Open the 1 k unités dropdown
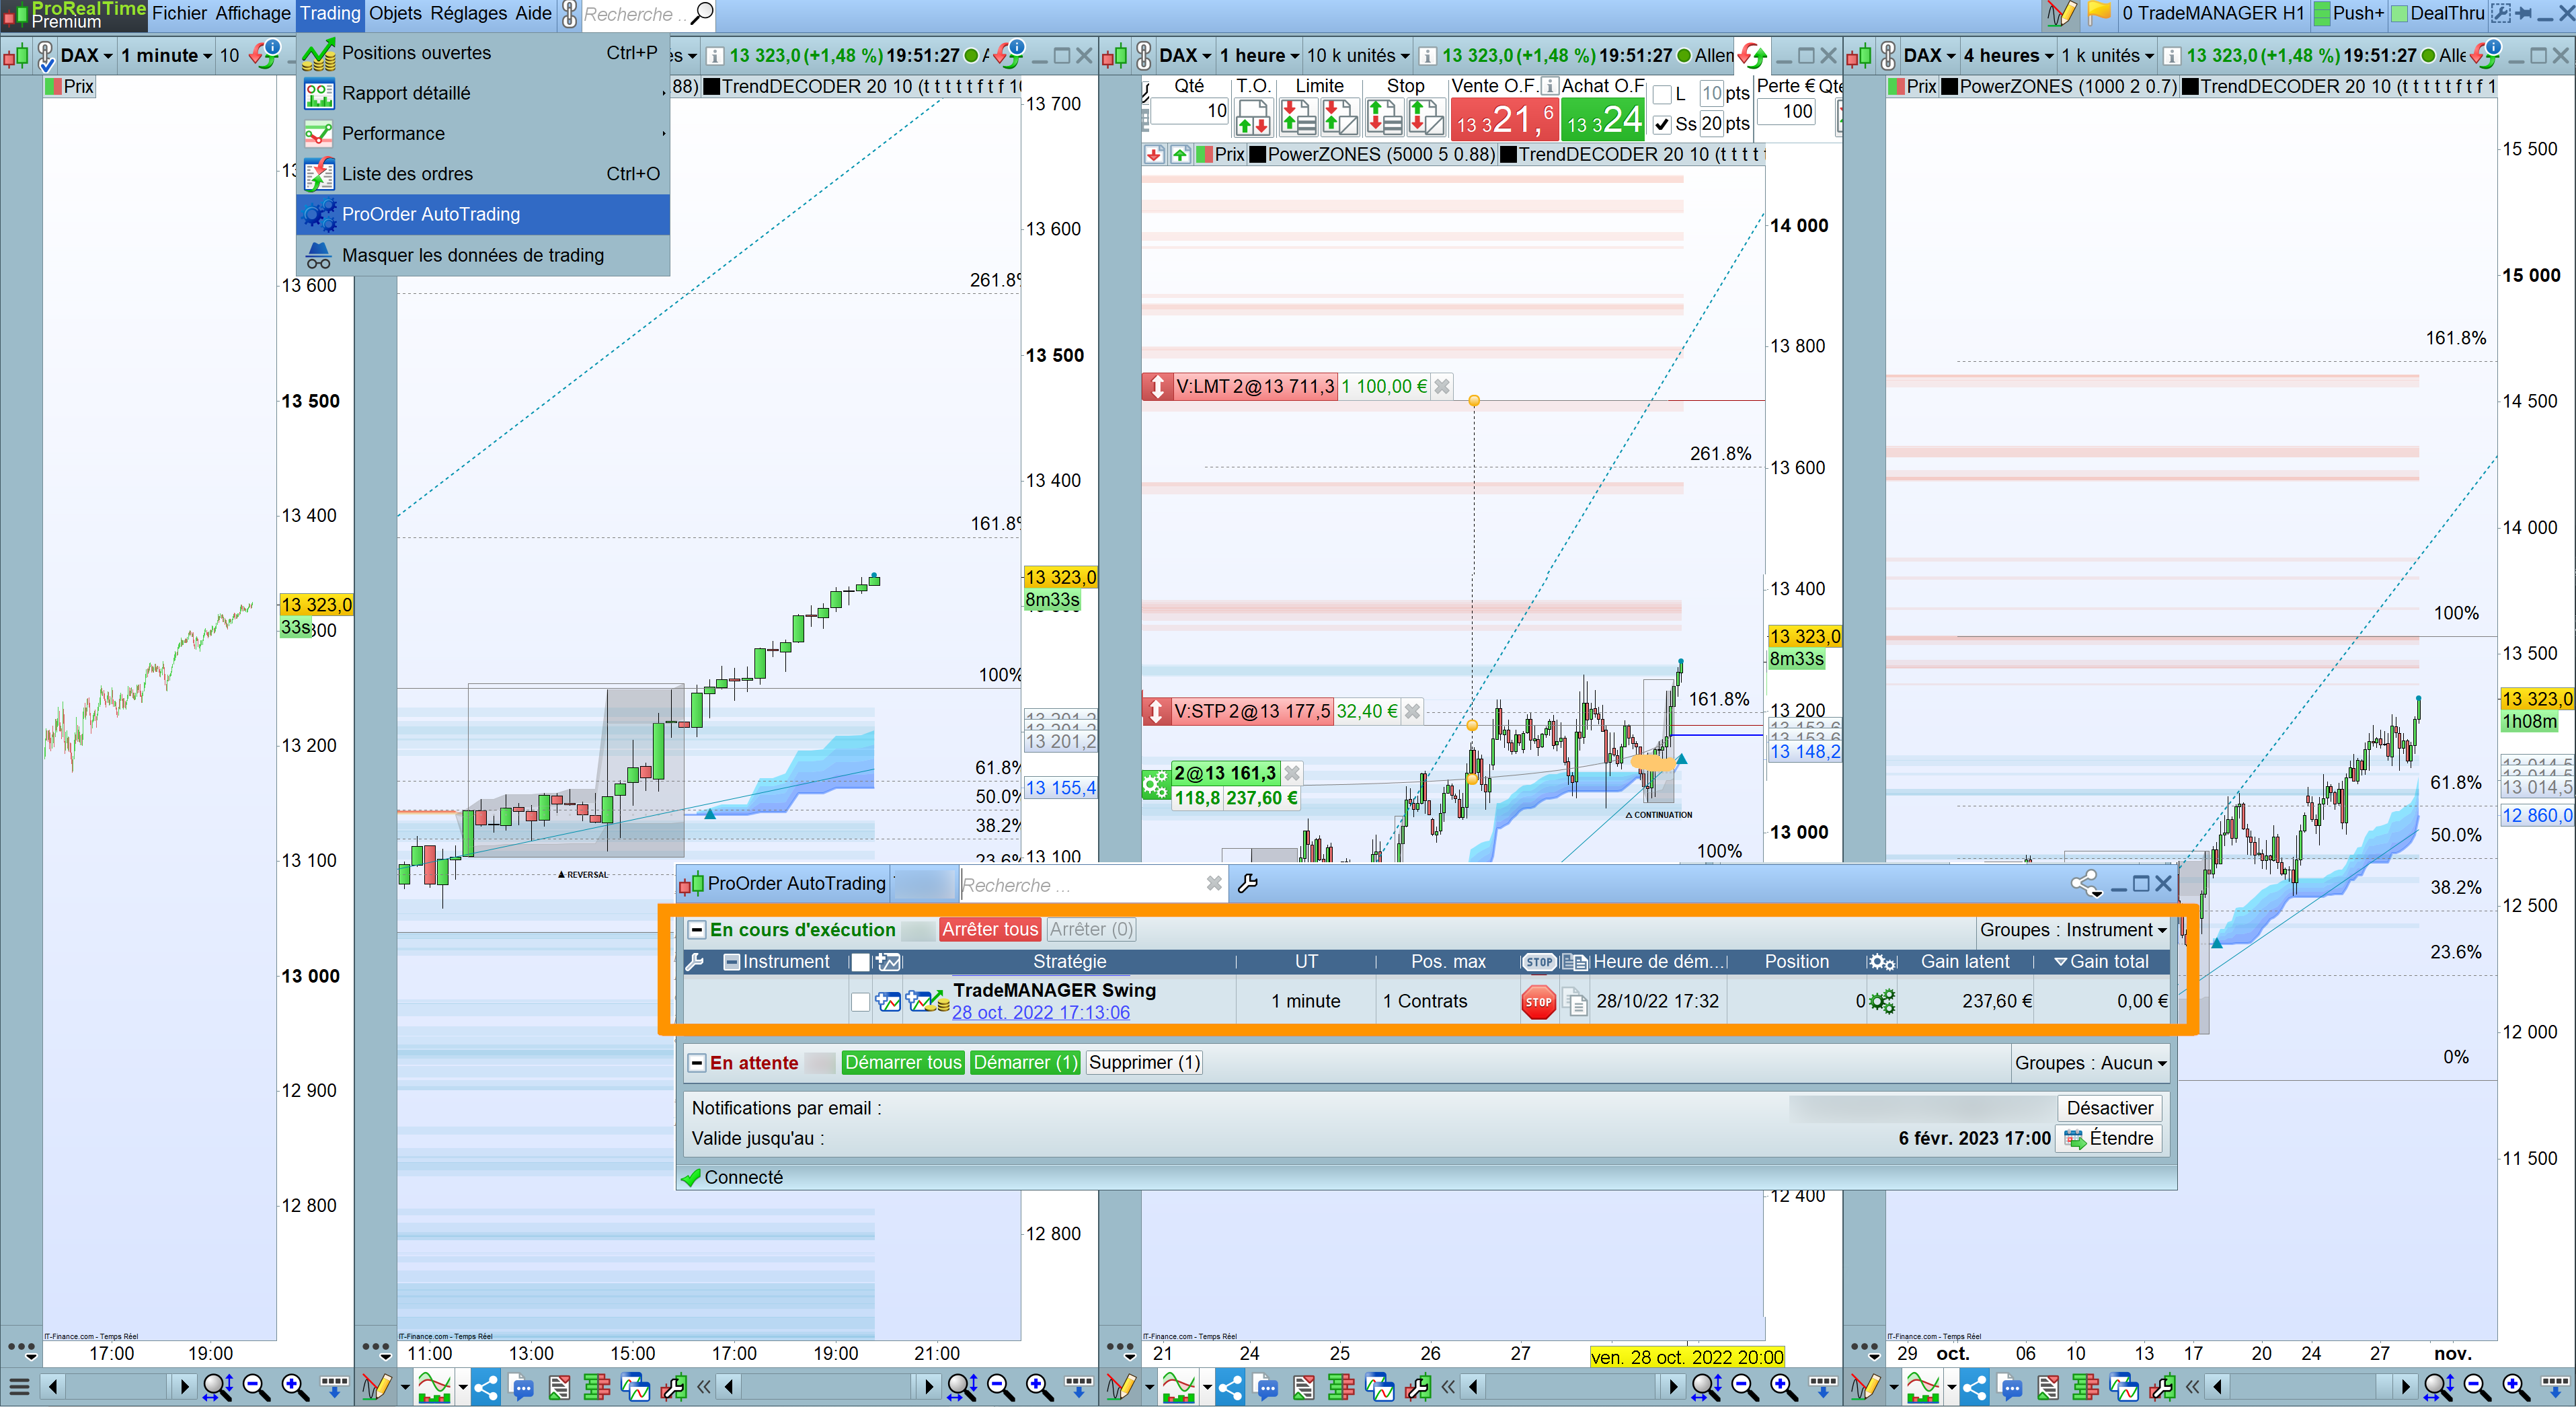 (x=2107, y=56)
